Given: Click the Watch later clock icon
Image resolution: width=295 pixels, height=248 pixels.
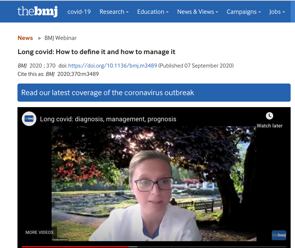Looking at the screenshot, I should click(269, 116).
